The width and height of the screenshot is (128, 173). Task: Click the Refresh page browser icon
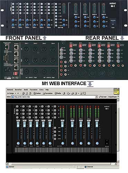point(27,93)
